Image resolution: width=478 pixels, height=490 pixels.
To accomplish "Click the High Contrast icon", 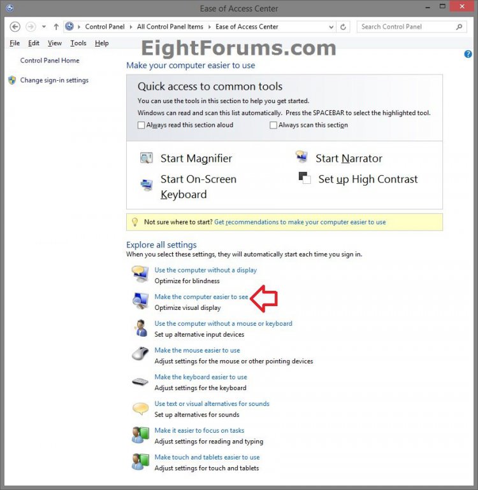I will (x=305, y=178).
